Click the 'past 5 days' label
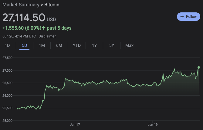Screen dimensions: 203x130 coord(59,28)
